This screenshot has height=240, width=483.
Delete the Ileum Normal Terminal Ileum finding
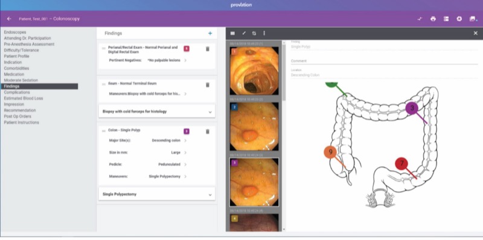(207, 85)
